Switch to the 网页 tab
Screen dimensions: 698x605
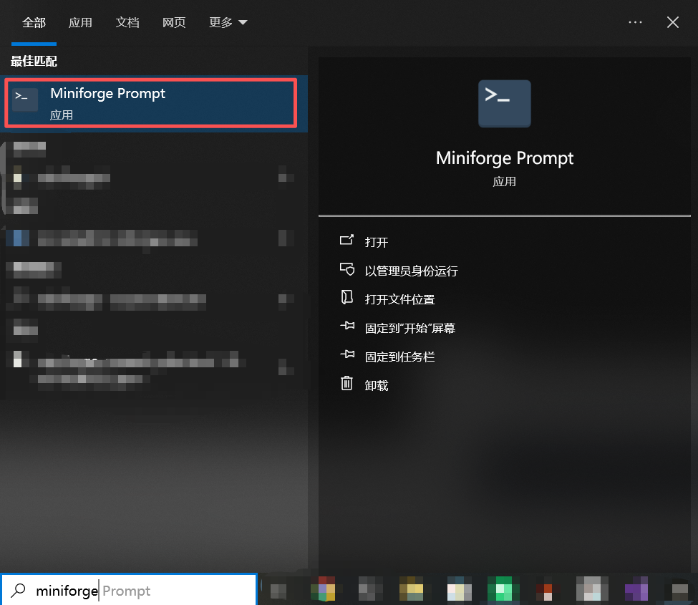tap(174, 23)
